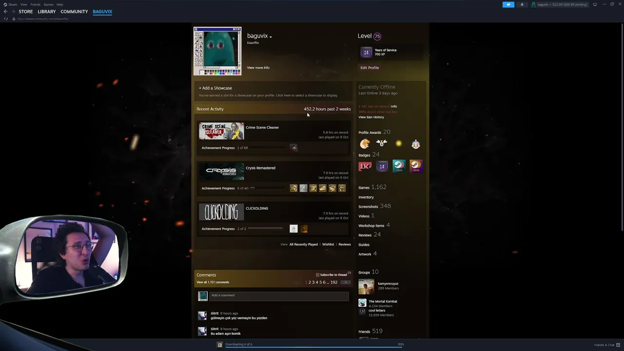Click the Subscribe to thread help icon
The height and width of the screenshot is (351, 624).
point(349,273)
